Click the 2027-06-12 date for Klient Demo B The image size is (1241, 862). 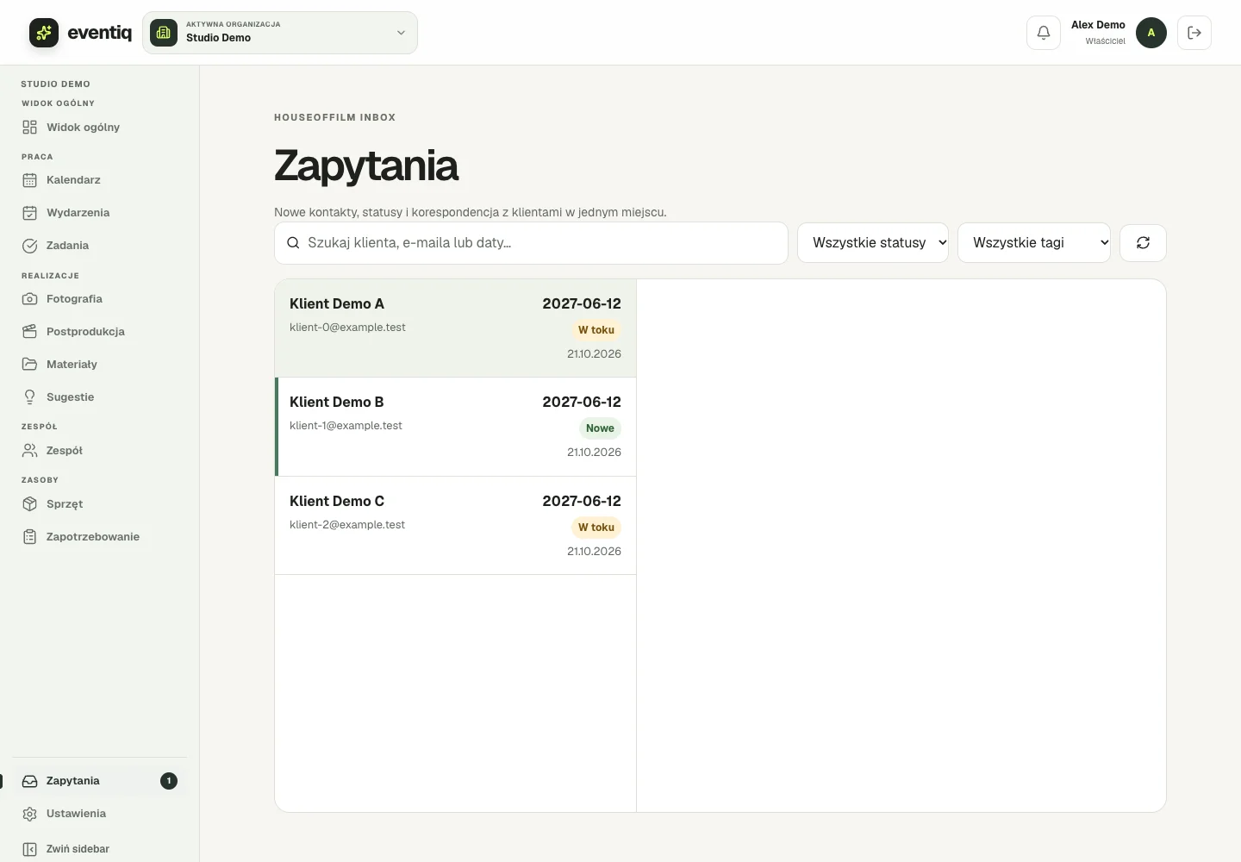pyautogui.click(x=582, y=402)
